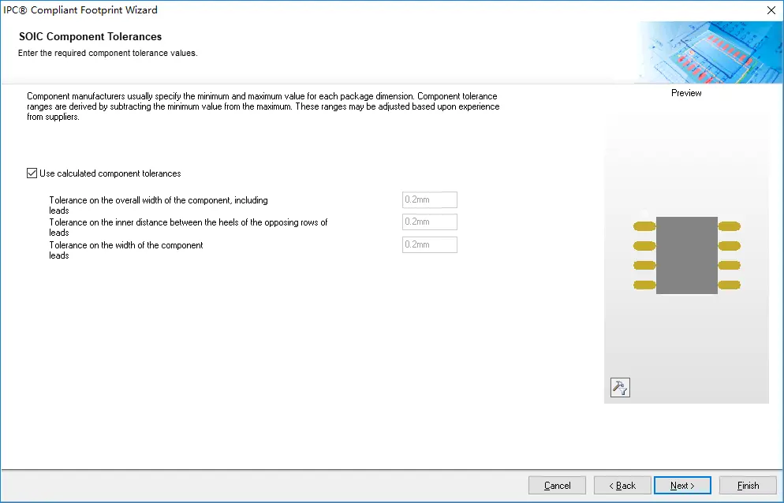784x503 pixels.
Task: Click the gray component body in preview
Action: (686, 255)
